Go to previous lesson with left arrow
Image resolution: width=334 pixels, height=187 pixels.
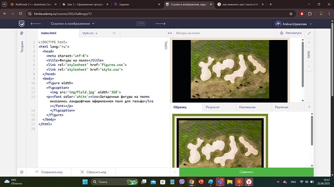coord(35,24)
